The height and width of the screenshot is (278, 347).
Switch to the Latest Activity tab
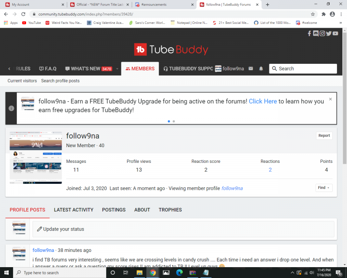(x=73, y=210)
